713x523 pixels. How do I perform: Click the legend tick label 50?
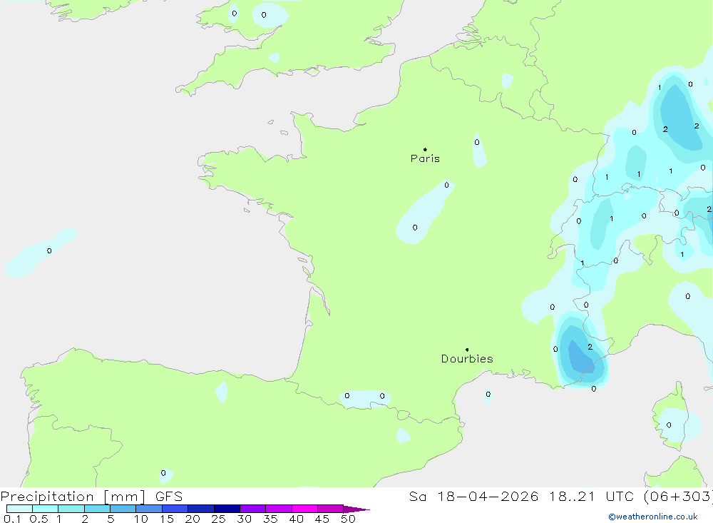pos(348,519)
